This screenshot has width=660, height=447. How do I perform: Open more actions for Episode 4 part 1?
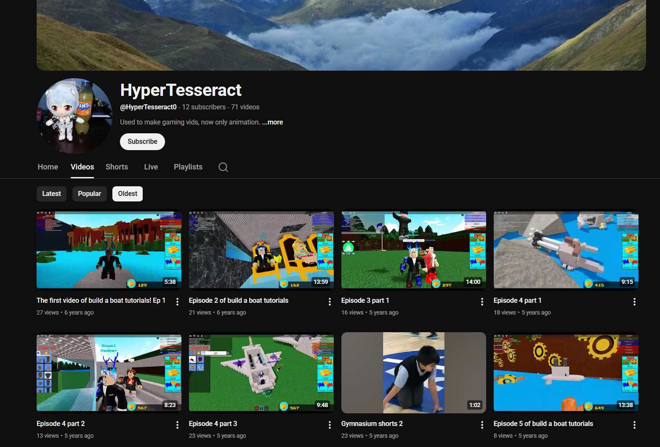coord(634,302)
